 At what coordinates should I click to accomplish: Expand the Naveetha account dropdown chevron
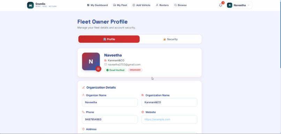248,5
